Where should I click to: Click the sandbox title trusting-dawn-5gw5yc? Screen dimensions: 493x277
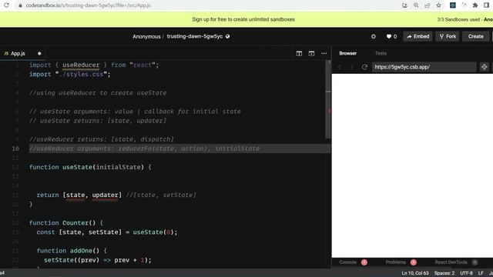pyautogui.click(x=195, y=36)
